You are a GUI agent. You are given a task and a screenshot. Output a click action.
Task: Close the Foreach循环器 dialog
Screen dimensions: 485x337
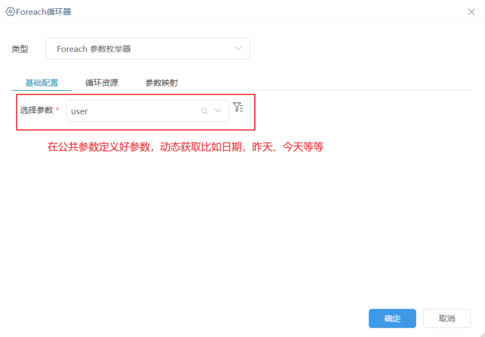pos(471,12)
